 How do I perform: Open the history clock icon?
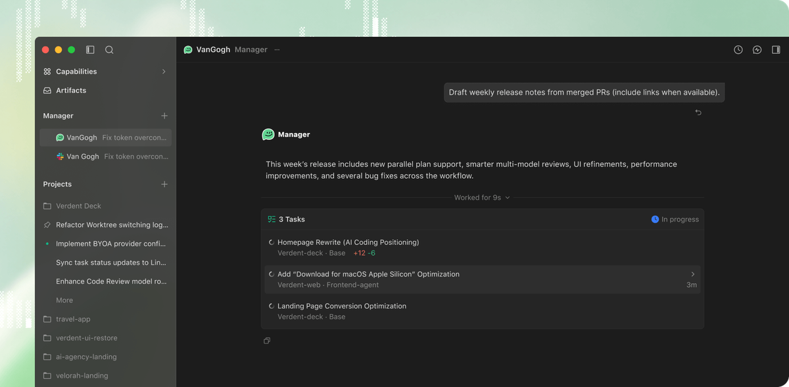point(738,50)
